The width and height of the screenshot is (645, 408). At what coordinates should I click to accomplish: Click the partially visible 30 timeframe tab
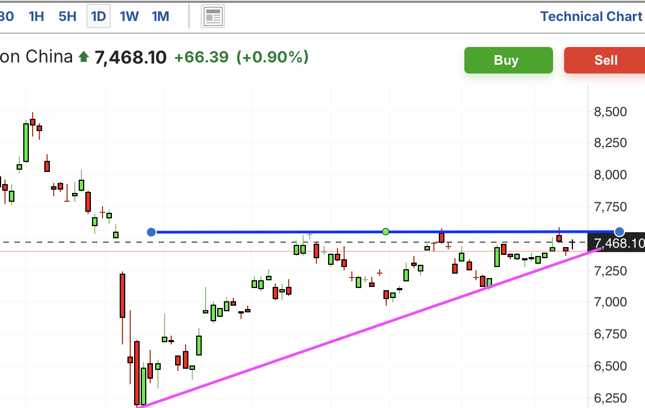7,17
